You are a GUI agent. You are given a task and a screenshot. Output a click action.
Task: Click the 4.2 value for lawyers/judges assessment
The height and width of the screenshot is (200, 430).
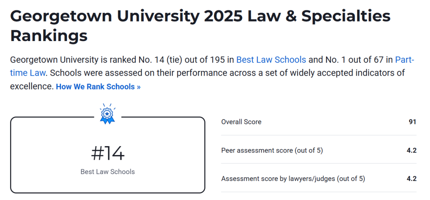[411, 178]
